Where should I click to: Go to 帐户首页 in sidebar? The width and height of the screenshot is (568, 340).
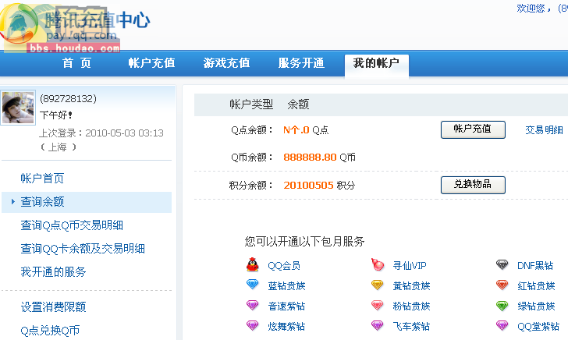tap(42, 179)
